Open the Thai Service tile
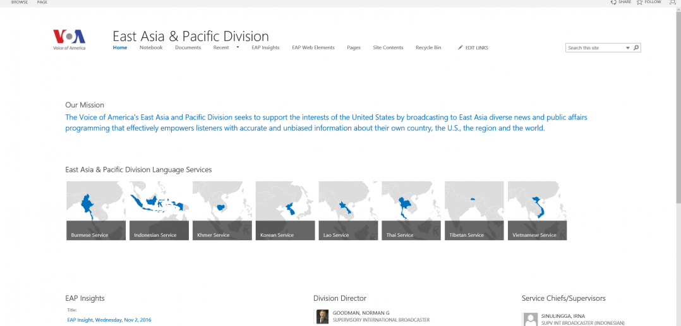Viewport: 681px width, 326px height. (411, 210)
